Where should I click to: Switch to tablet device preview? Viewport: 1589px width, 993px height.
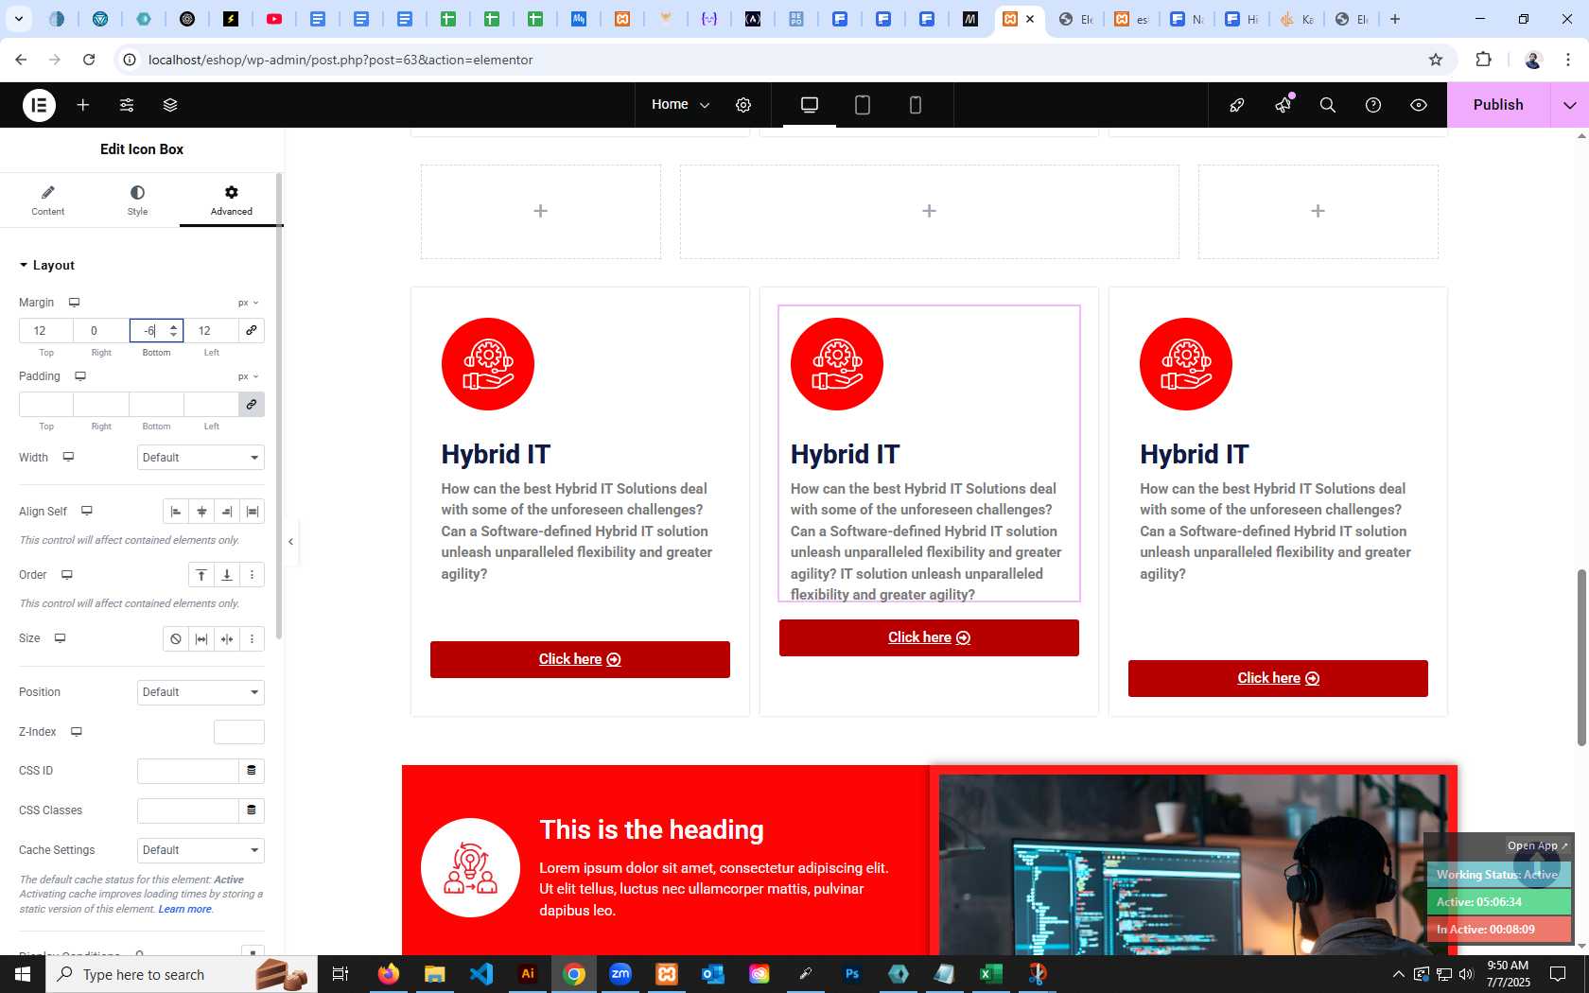[863, 105]
